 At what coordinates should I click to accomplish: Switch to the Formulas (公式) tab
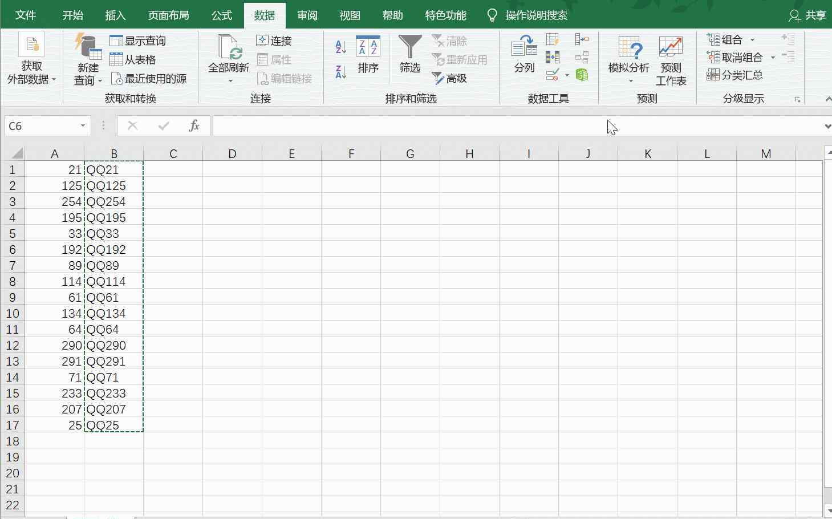(222, 15)
